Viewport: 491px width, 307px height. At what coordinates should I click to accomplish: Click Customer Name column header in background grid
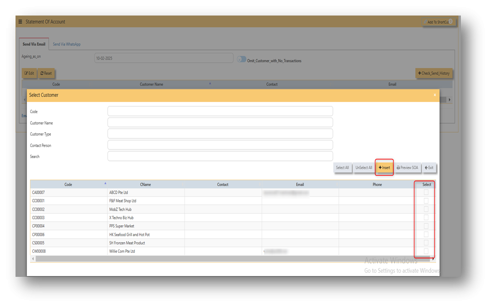point(151,84)
